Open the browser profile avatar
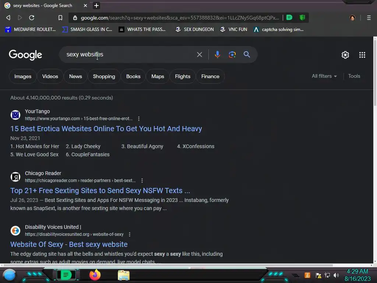 352,18
